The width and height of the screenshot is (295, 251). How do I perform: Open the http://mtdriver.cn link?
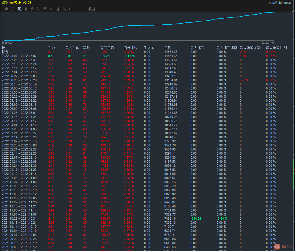[280, 3]
